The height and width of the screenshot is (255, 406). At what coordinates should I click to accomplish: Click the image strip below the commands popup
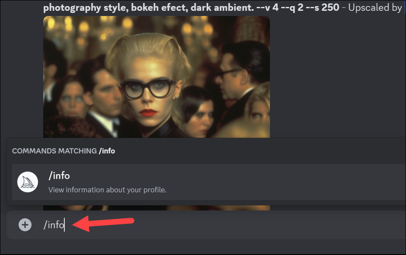tap(156, 208)
